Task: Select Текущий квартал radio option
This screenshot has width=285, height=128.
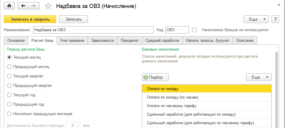Action: (x=9, y=76)
